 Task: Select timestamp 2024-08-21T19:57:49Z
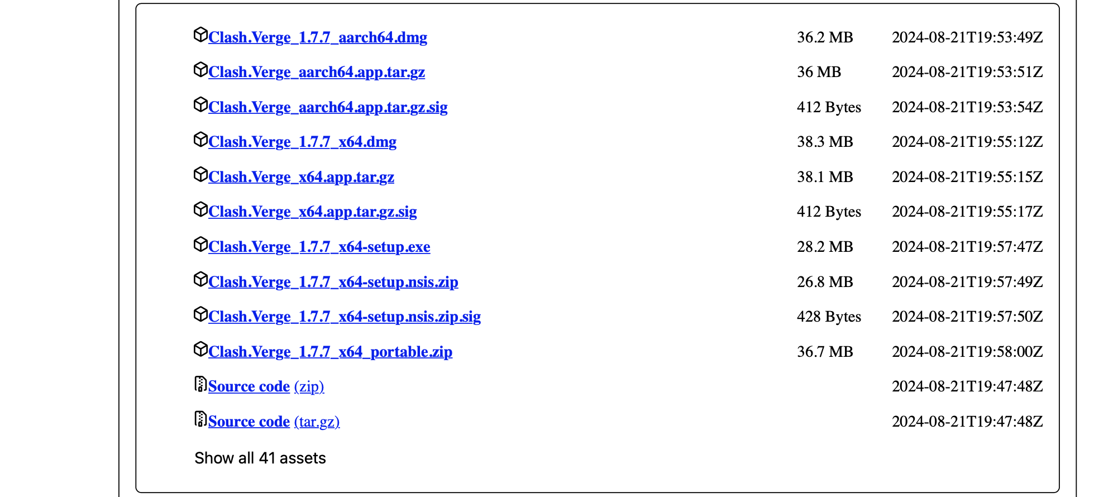tap(967, 282)
